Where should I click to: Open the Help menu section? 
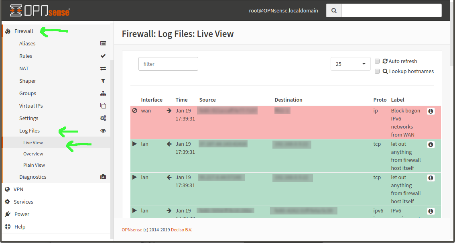pyautogui.click(x=20, y=227)
